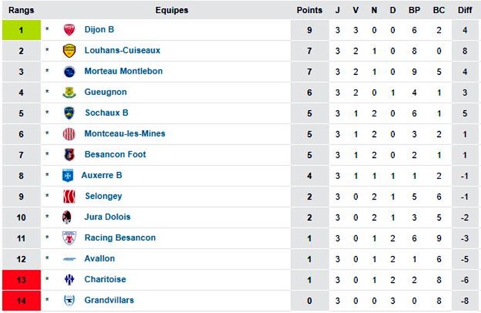
Task: Open the Jura Dolois team link
Action: 107,217
